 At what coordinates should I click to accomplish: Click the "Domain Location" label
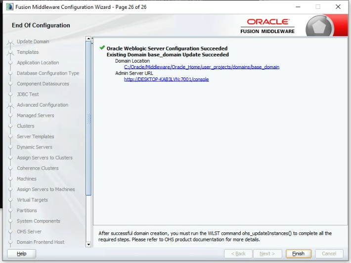(132, 61)
